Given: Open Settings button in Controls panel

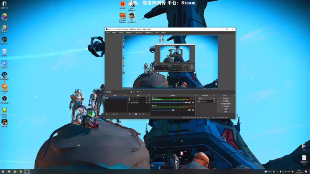Looking at the screenshot, I should coord(226,109).
